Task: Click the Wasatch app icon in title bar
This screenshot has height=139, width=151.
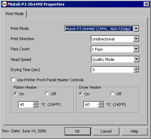Action: (5, 4)
